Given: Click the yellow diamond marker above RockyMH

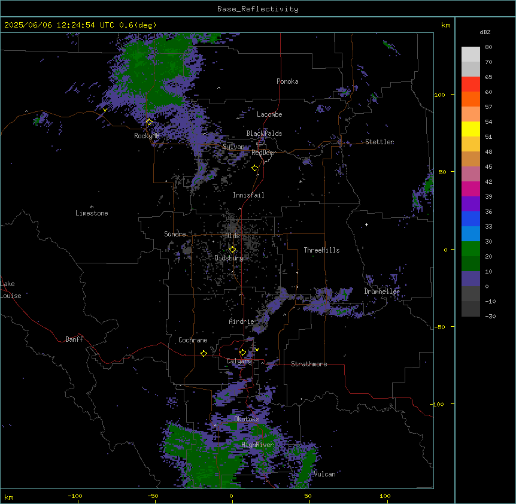Looking at the screenshot, I should (149, 122).
